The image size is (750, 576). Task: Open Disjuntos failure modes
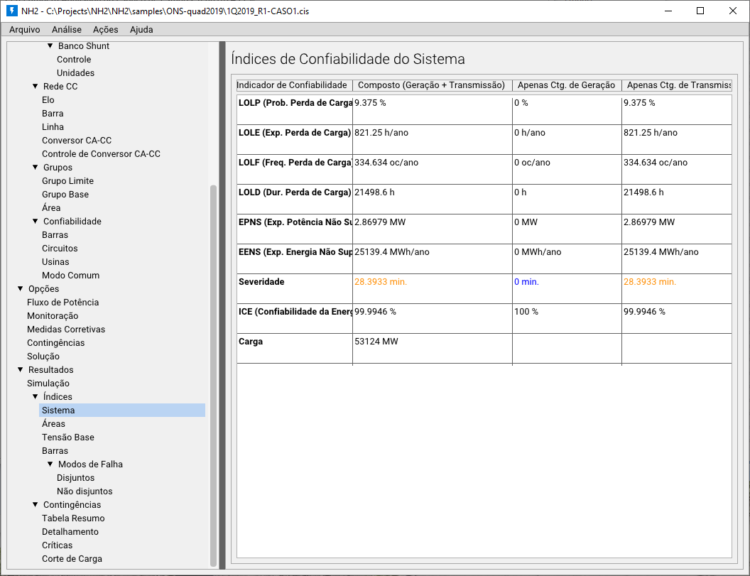[75, 477]
